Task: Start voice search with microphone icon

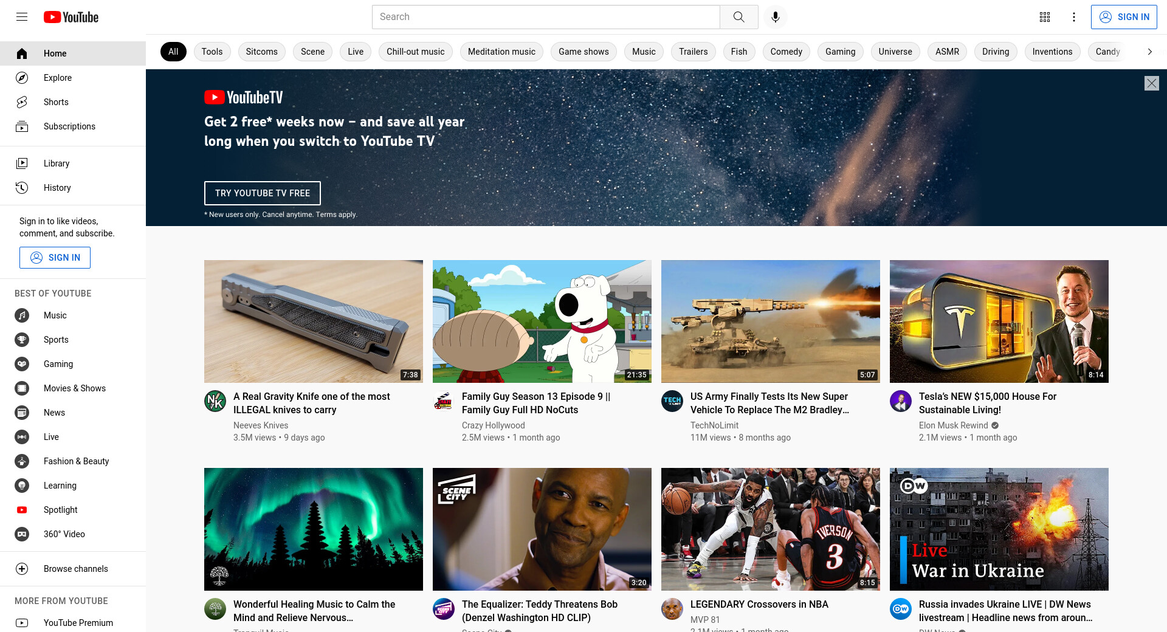Action: pos(776,17)
